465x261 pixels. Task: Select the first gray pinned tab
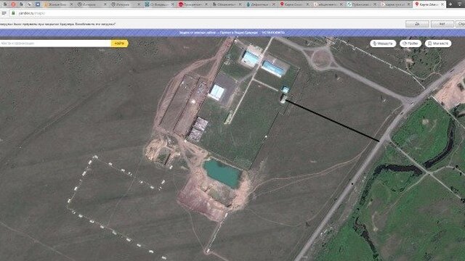[5, 4]
